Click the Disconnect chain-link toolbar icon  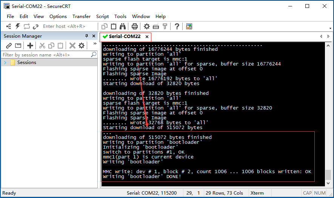[x=35, y=26]
